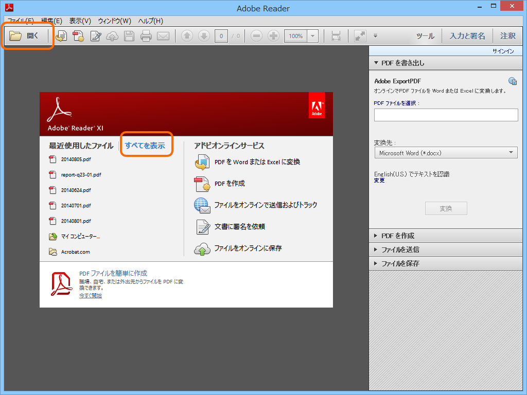Click the fit page width icon
Viewport: 527px width, 395px height.
(336, 36)
